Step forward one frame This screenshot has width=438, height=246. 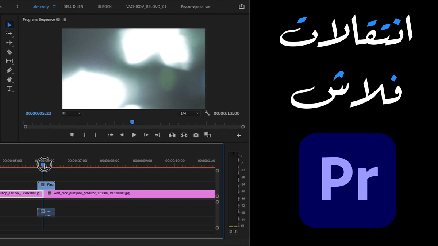(x=146, y=135)
